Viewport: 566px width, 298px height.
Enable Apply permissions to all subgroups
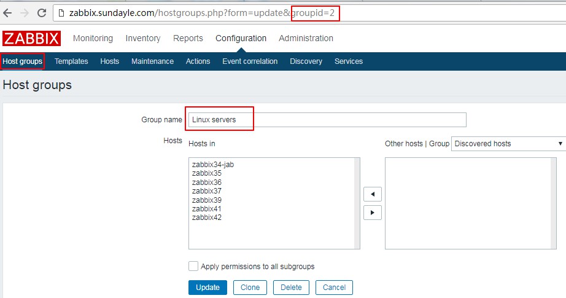[193, 266]
